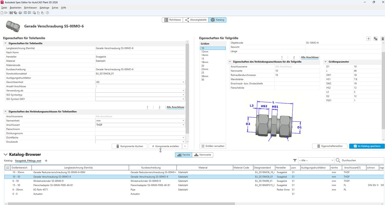Collapse the Eigenschaften für Teilefamilie section

[x=6, y=43]
